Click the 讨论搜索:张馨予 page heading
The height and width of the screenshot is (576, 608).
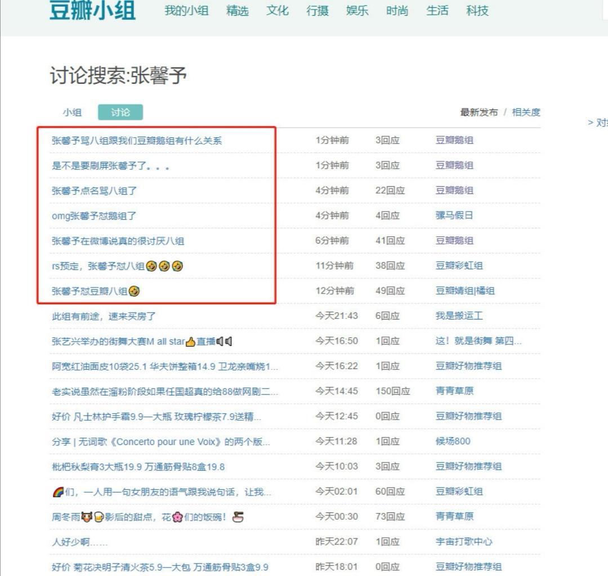(x=118, y=75)
